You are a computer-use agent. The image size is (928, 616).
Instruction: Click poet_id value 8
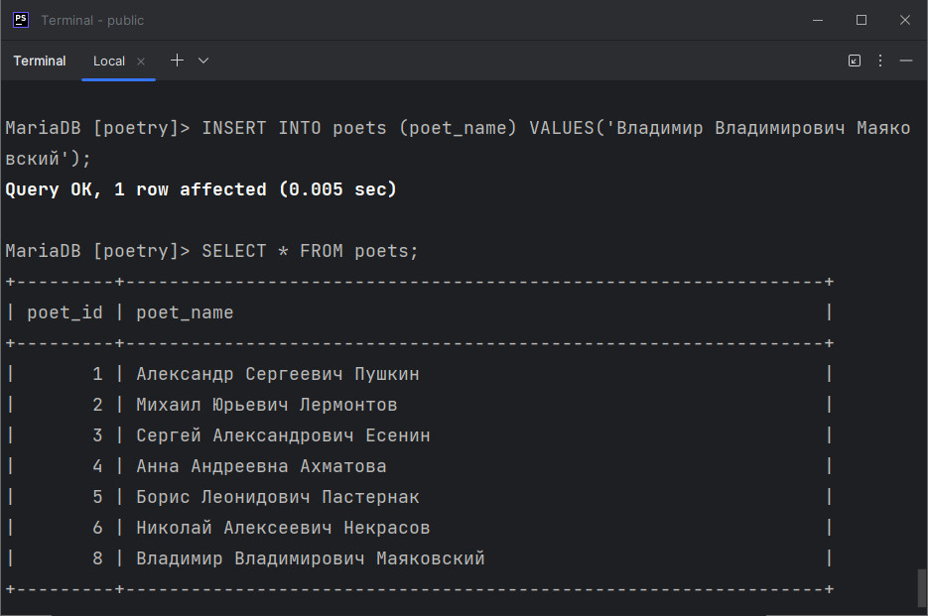pyautogui.click(x=97, y=558)
